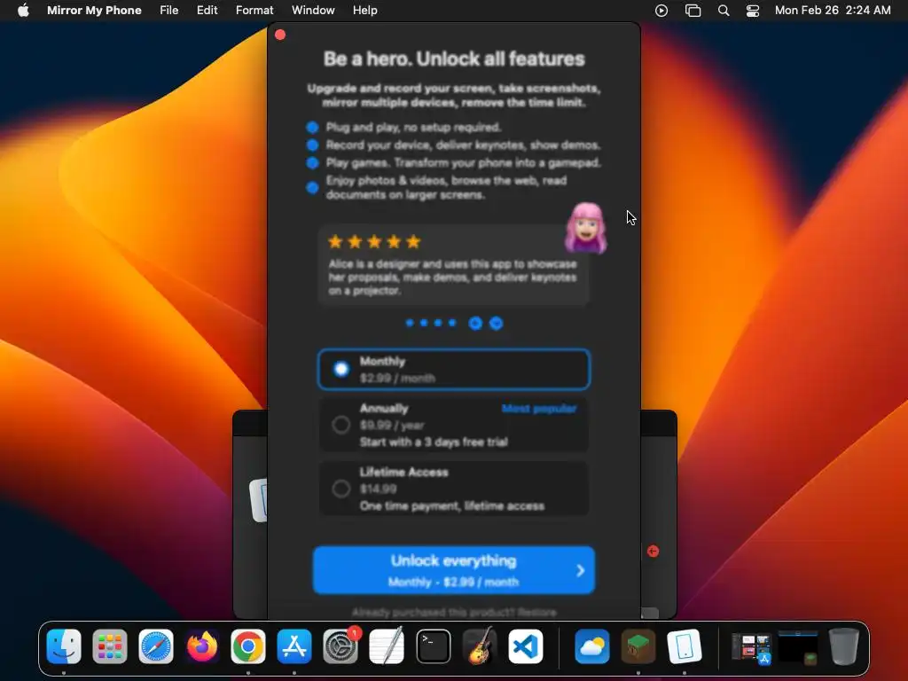Open Finder from the Dock

click(64, 646)
